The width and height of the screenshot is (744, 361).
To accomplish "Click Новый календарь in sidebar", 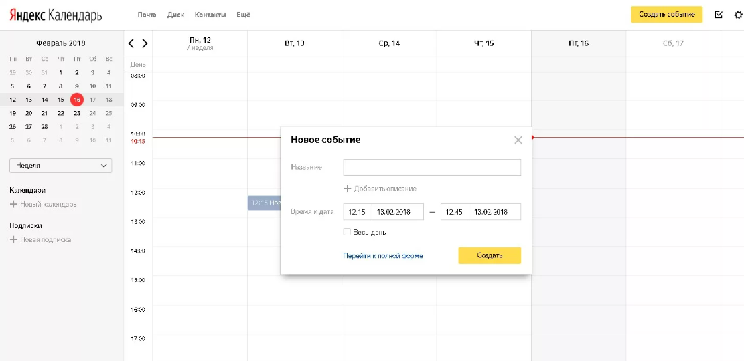I will pos(48,204).
